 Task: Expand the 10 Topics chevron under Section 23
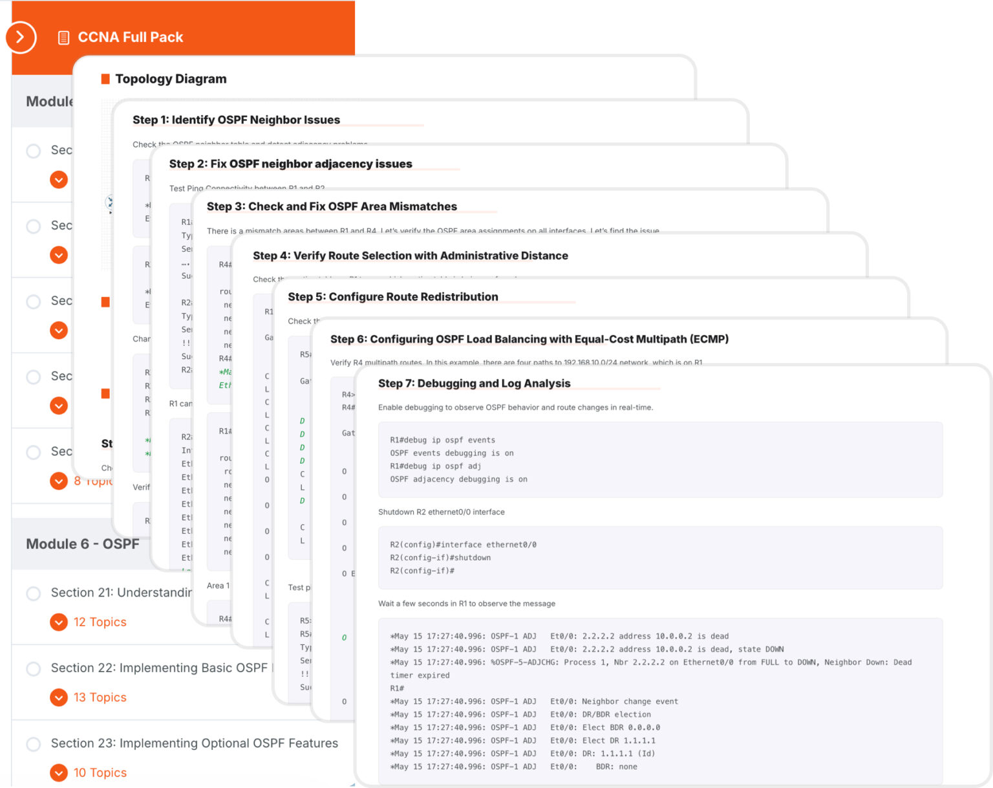tap(59, 772)
